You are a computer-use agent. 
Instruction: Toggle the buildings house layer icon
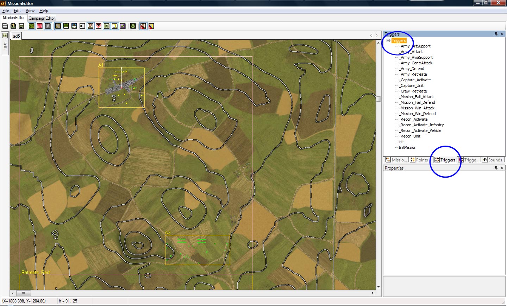(74, 26)
